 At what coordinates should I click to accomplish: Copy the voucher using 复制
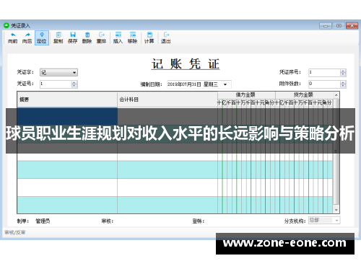click(x=58, y=38)
